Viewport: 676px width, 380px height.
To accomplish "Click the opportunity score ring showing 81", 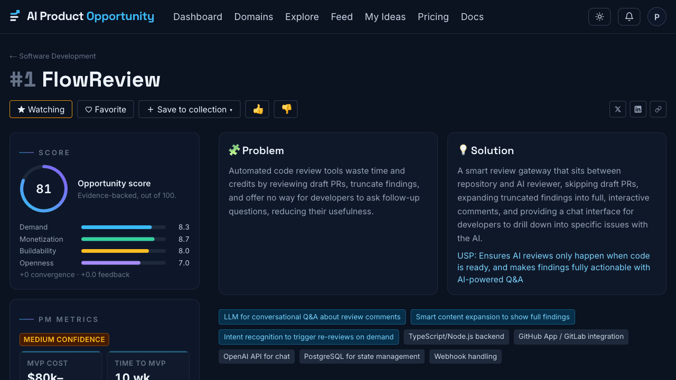I will (x=44, y=188).
